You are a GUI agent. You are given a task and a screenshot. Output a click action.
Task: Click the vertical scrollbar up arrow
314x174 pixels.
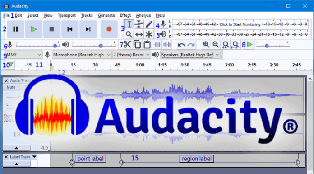(310, 79)
